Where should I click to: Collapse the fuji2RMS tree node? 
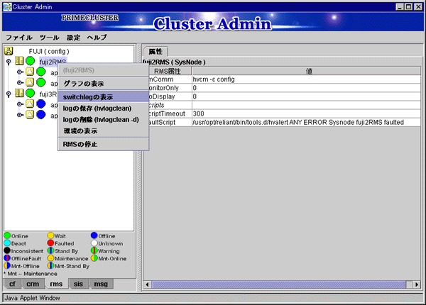(9, 62)
